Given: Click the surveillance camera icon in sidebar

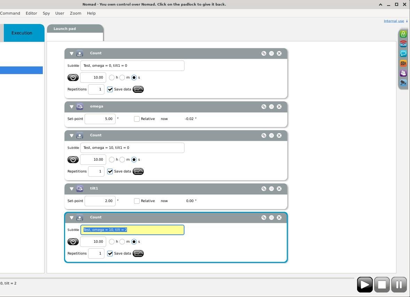Looking at the screenshot, I should (x=403, y=83).
